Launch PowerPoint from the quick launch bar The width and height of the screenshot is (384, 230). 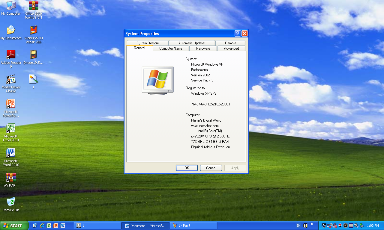(x=56, y=226)
